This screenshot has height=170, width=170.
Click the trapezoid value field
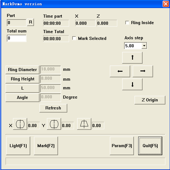pyautogui.click(x=98, y=125)
